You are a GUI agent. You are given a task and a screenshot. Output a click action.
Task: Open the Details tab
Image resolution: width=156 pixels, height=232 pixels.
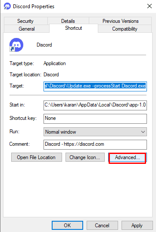tap(68, 21)
